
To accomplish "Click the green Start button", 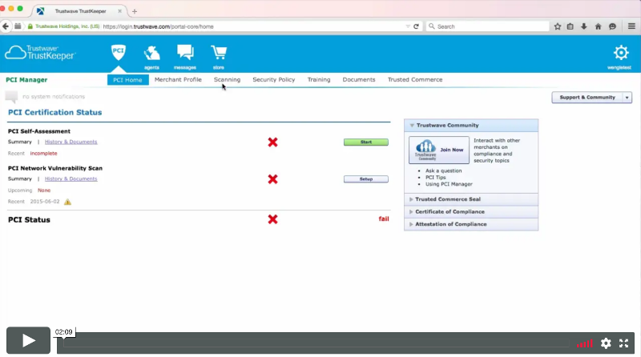I will [x=365, y=142].
